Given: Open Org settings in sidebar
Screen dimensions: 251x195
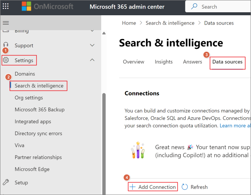Looking at the screenshot, I should coord(29,97).
